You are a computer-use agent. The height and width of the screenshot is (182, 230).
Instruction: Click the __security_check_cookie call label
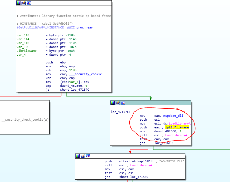pos(24,120)
